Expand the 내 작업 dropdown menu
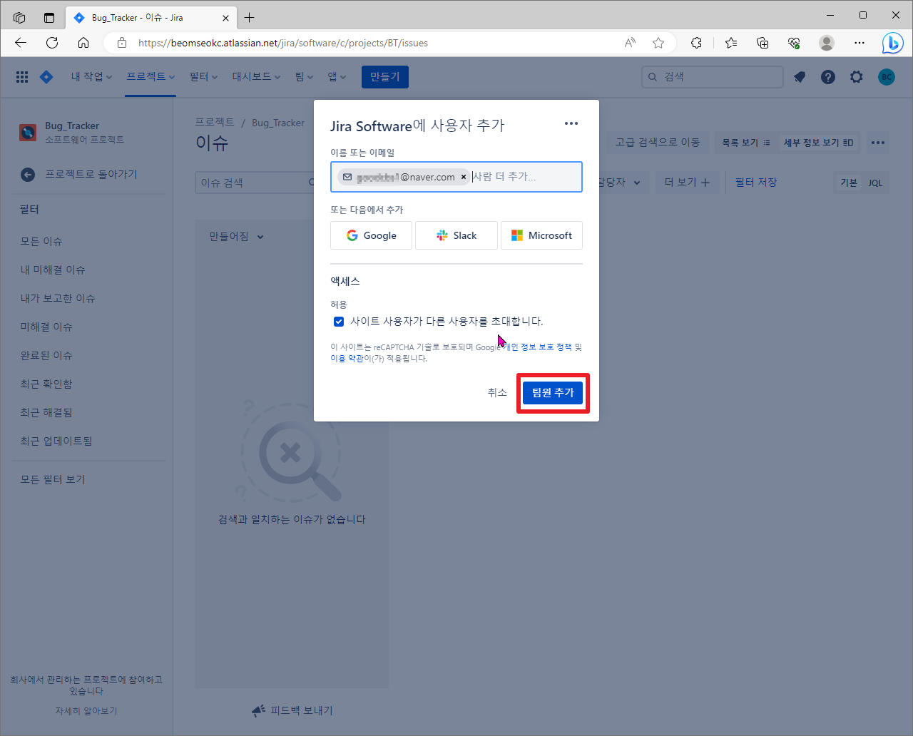This screenshot has height=736, width=913. click(91, 77)
